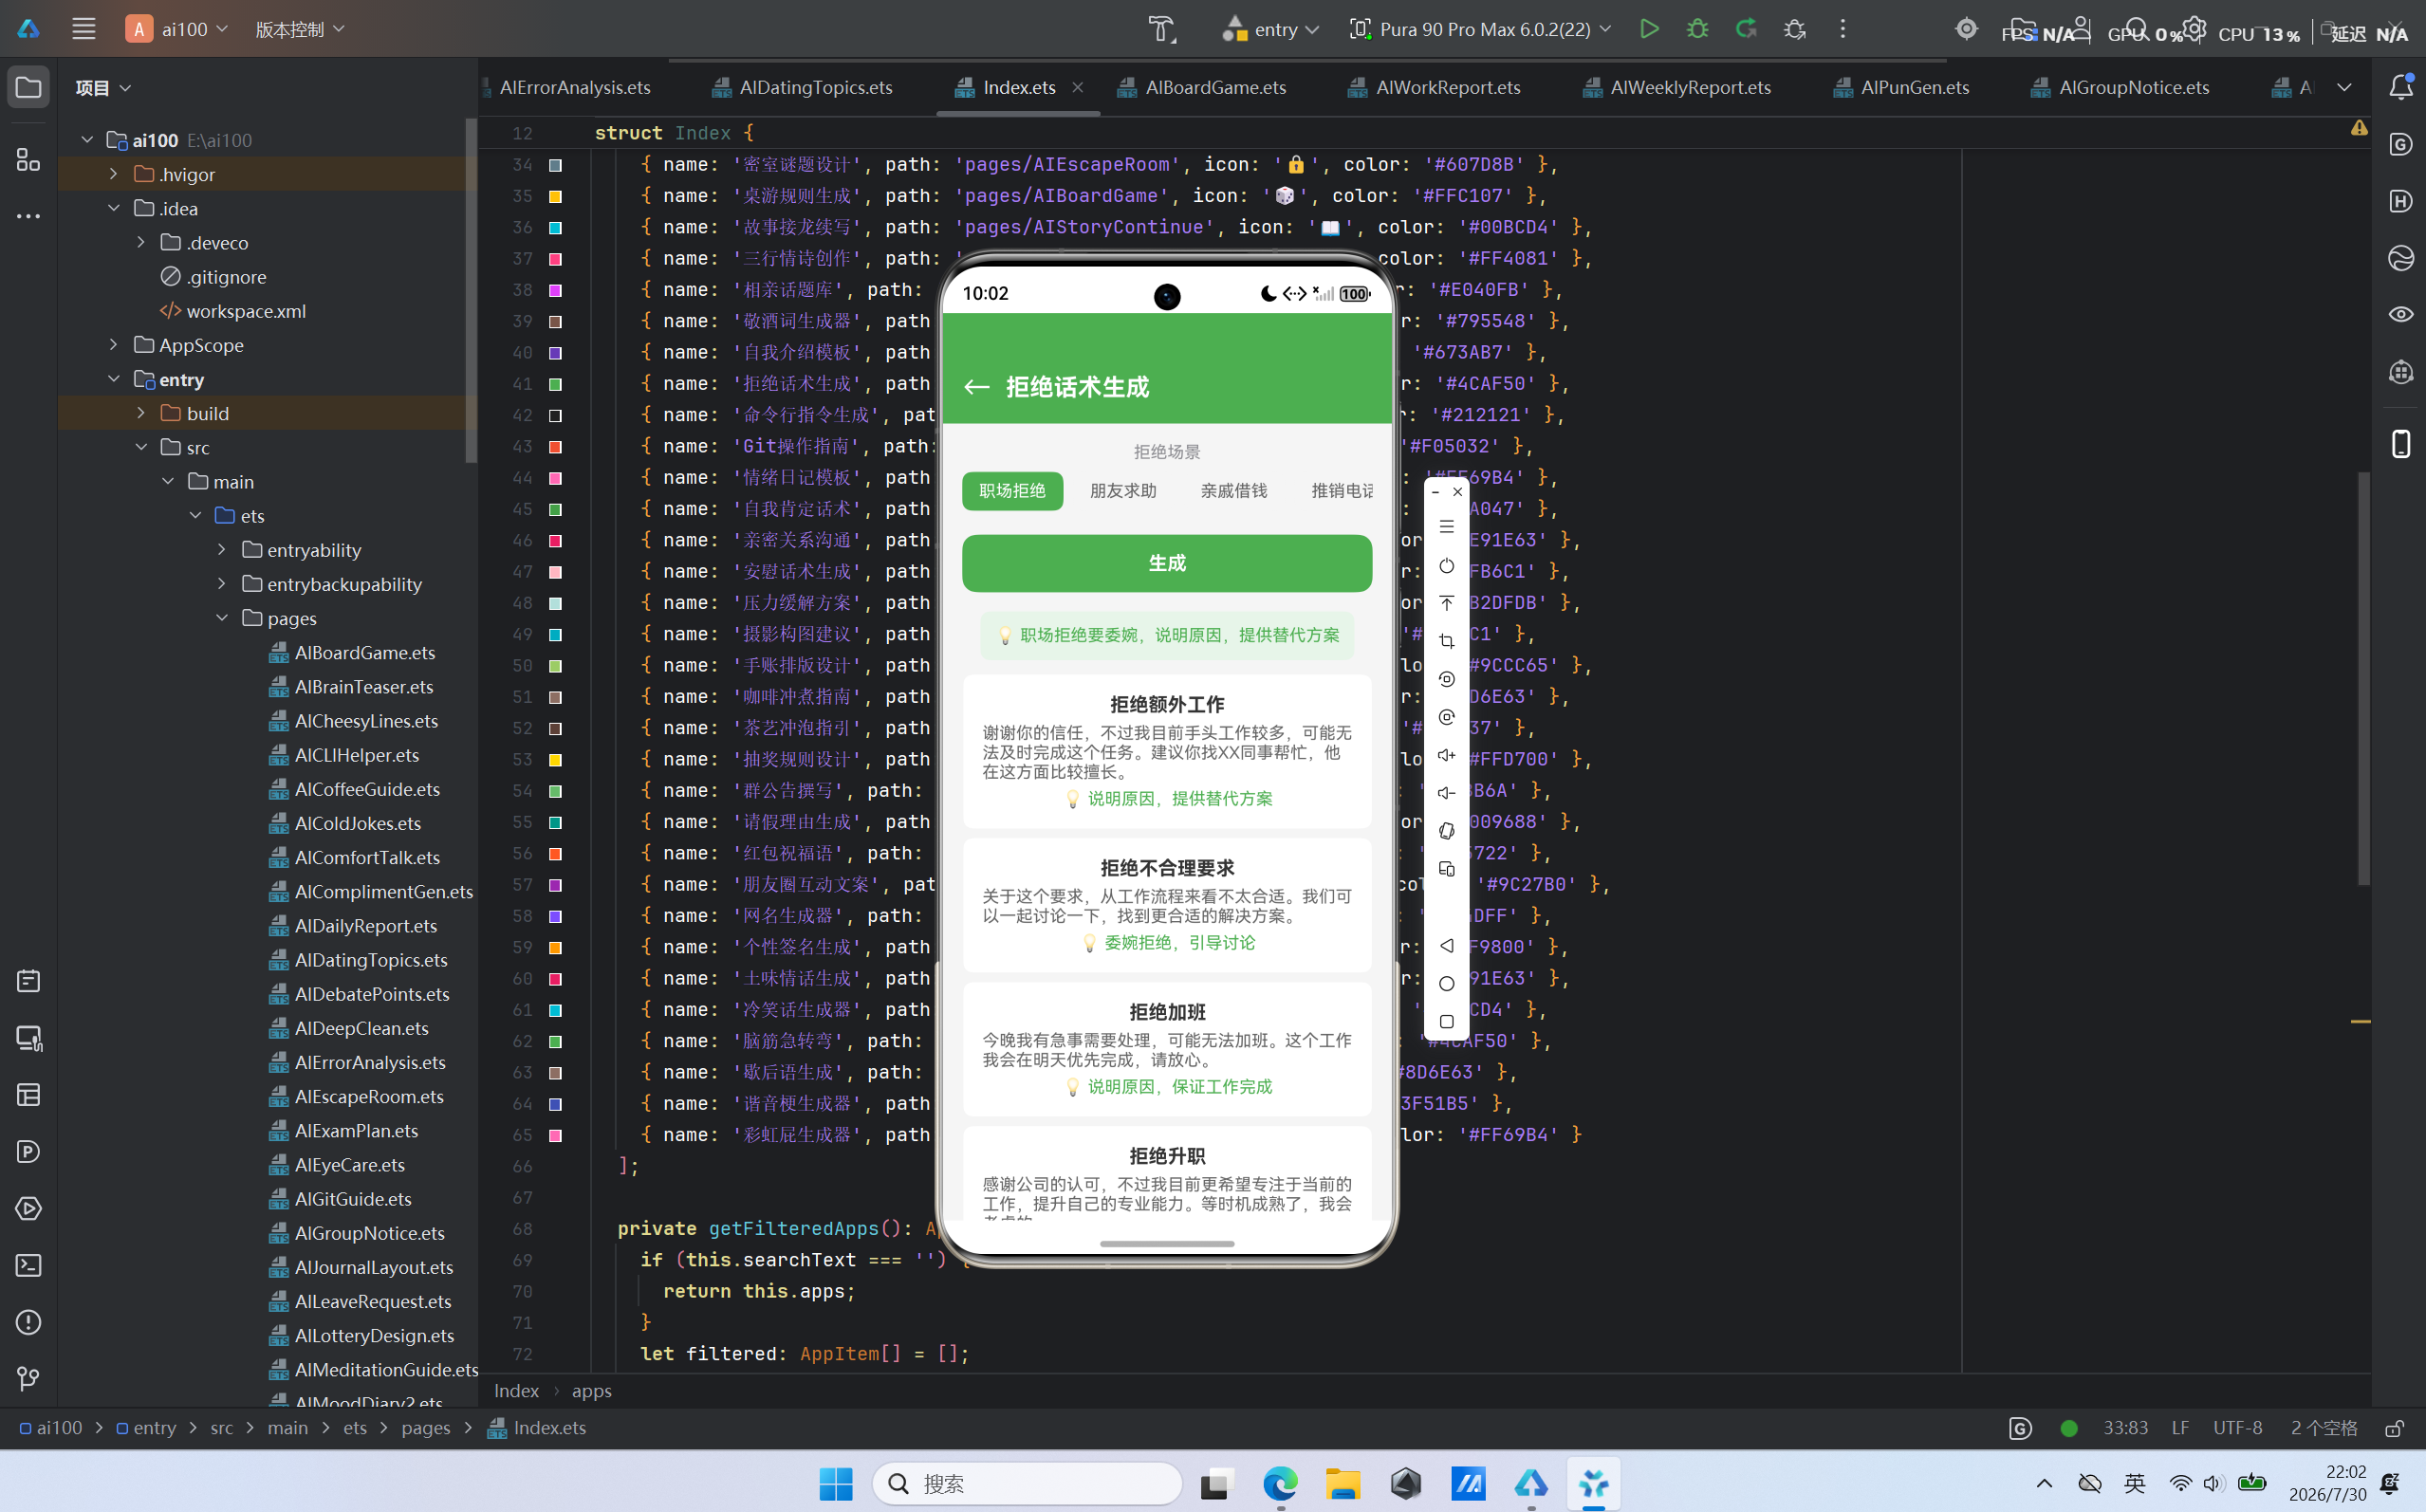This screenshot has width=2426, height=1512.
Task: Click emulator power icon
Action: pyautogui.click(x=1446, y=566)
